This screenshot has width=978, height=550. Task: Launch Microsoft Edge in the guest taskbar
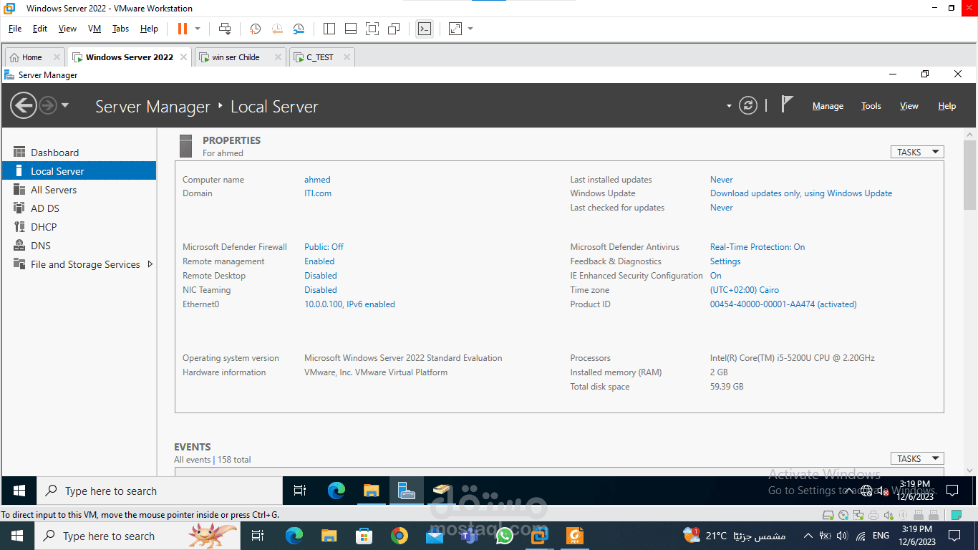point(337,491)
